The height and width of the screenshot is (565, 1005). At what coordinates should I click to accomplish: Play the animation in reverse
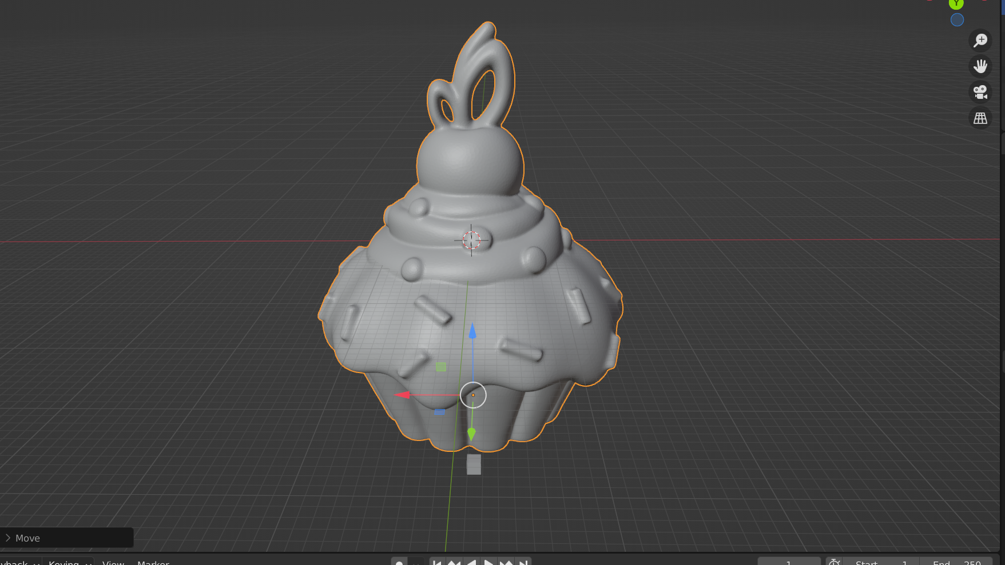[471, 562]
